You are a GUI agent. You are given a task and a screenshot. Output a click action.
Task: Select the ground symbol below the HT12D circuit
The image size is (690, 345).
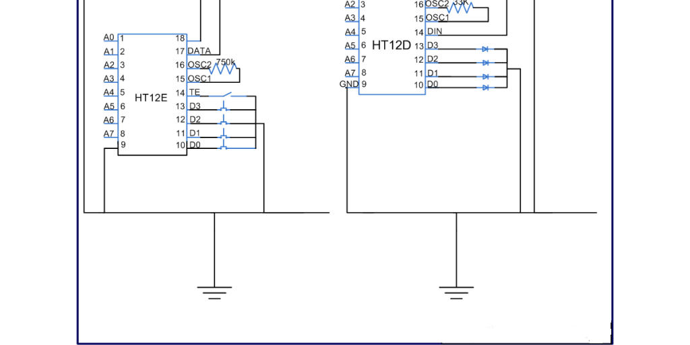456,293
